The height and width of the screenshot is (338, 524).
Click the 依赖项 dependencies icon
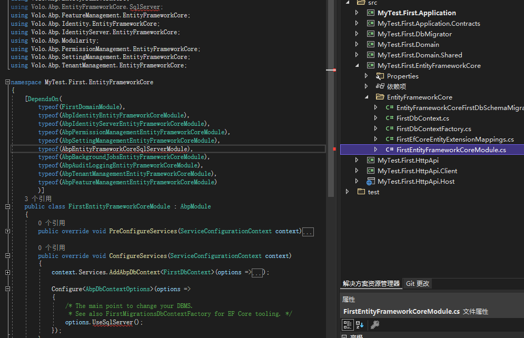point(380,86)
